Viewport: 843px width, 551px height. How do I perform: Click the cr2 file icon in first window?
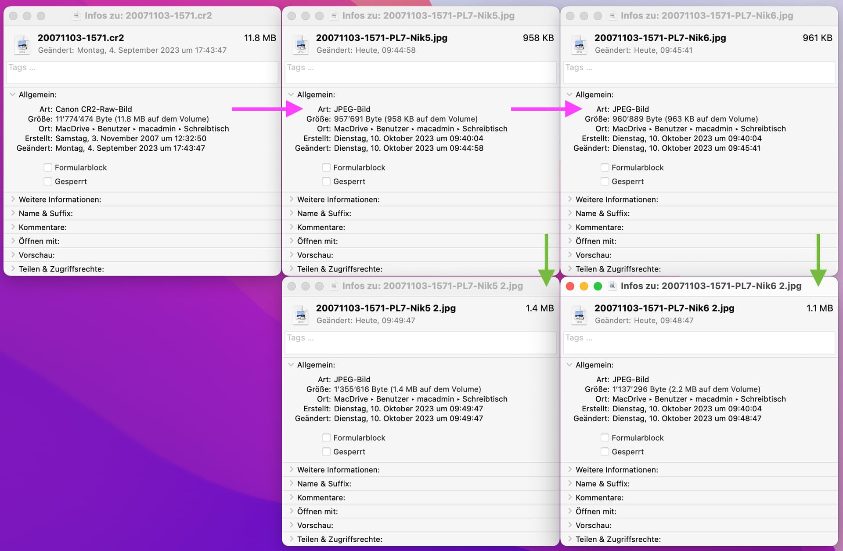pos(22,44)
